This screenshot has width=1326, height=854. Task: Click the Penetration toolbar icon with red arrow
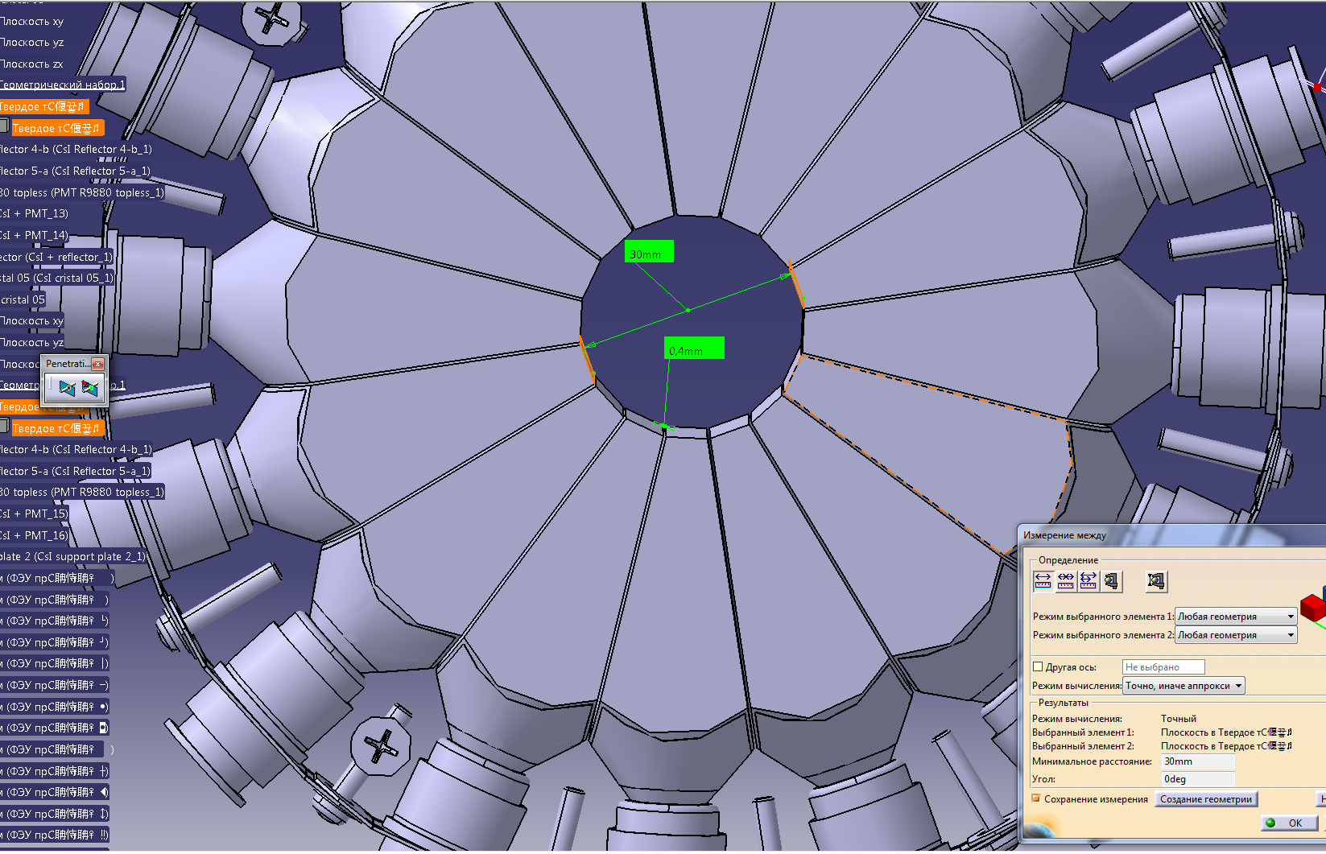pyautogui.click(x=89, y=389)
